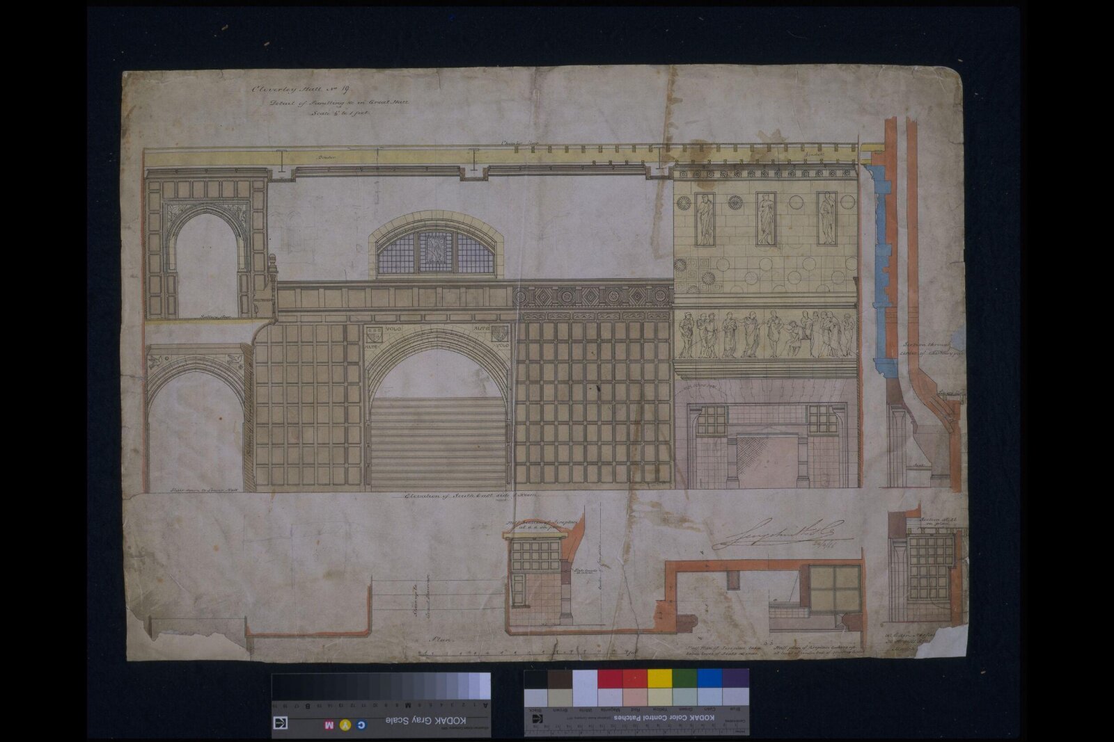Click the 'Scale to 1 foot' note
1114x742 pixels.
pyautogui.click(x=340, y=113)
